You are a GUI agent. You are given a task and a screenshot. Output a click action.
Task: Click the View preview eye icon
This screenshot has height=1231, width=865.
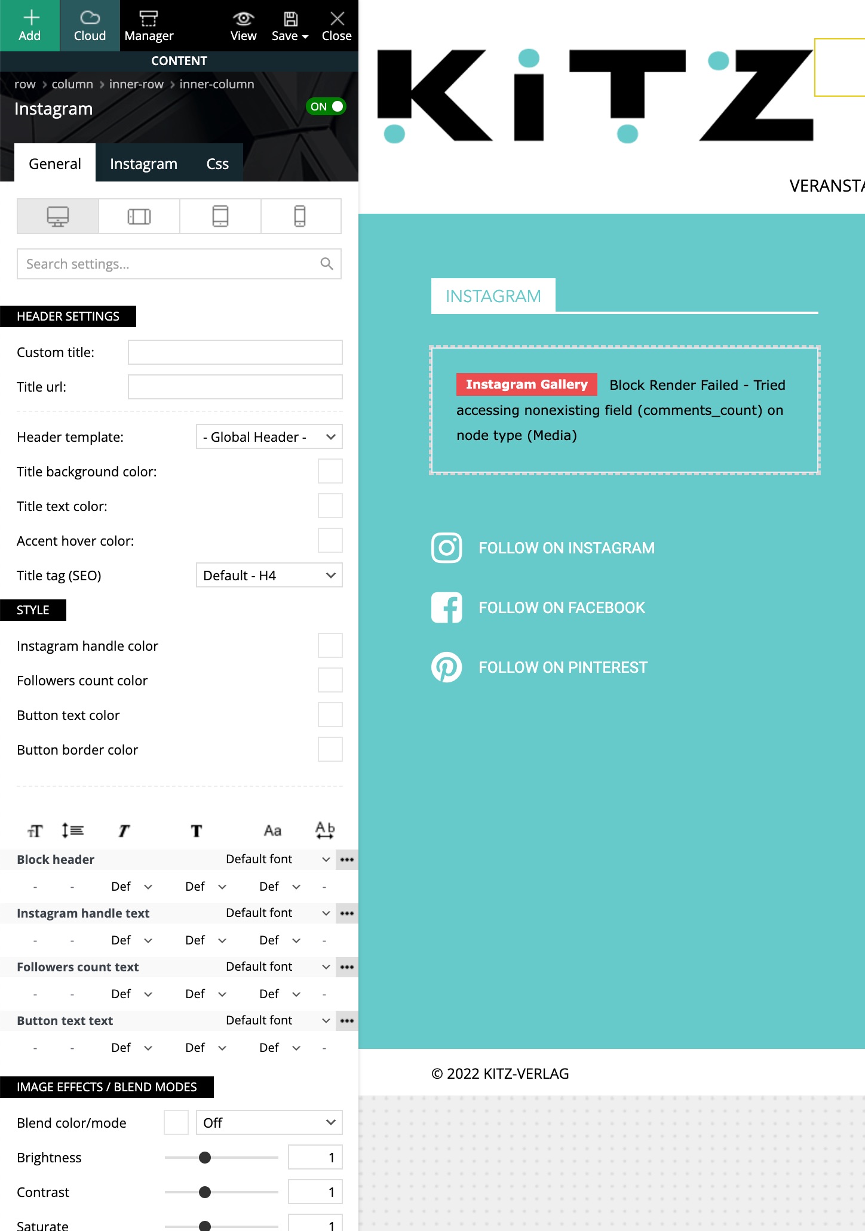point(243,26)
